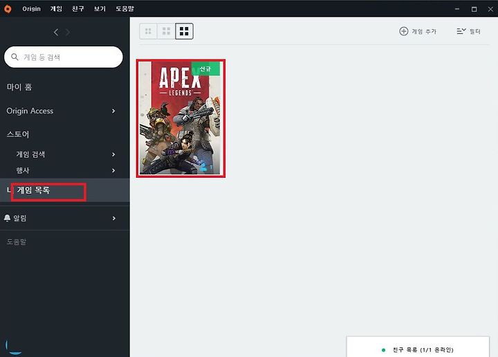Viewport: 498px width, 357px height.
Task: Open 스토어 in sidebar
Action: (18, 134)
